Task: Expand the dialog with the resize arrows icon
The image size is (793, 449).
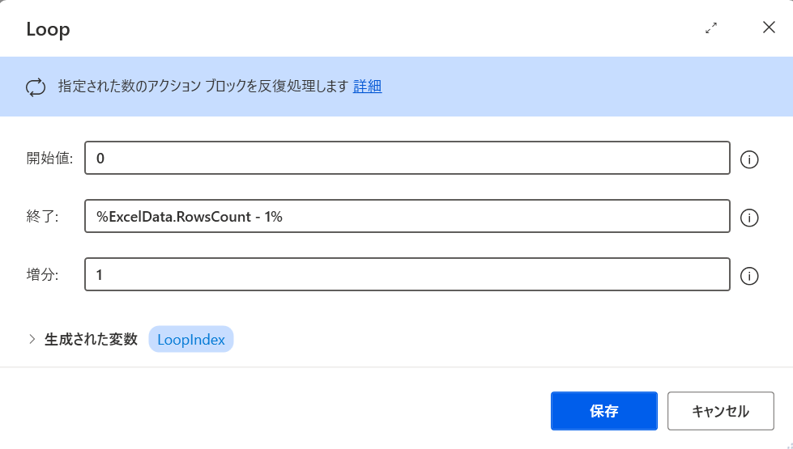Action: (711, 28)
